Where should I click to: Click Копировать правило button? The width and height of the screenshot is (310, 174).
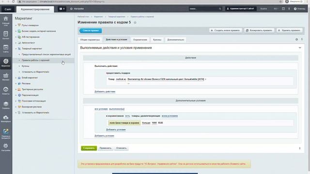coord(259,30)
